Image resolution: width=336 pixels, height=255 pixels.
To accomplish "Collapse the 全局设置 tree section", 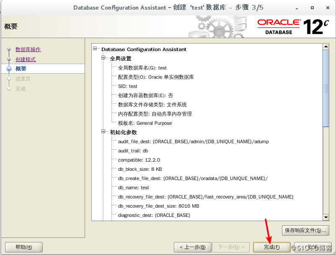I will 103,58.
